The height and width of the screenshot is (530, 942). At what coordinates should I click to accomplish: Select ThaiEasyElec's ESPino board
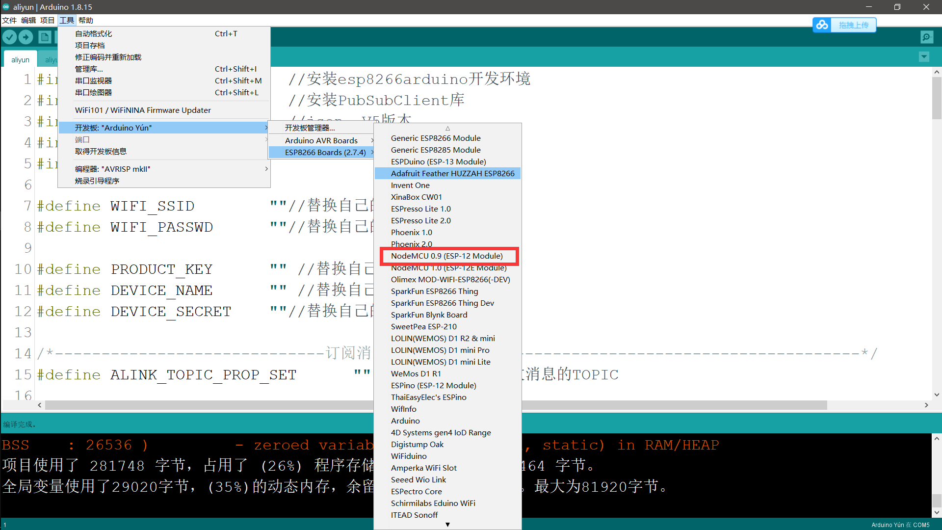pos(447,397)
